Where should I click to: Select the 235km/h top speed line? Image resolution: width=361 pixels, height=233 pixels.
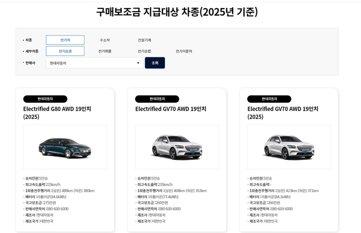click(x=154, y=184)
